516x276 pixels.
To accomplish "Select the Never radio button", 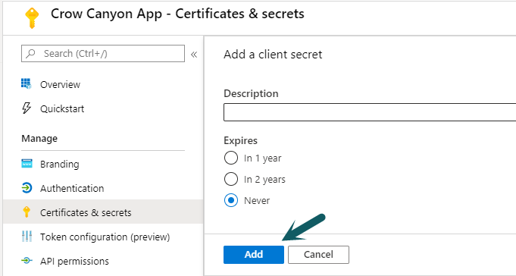I will click(x=231, y=200).
